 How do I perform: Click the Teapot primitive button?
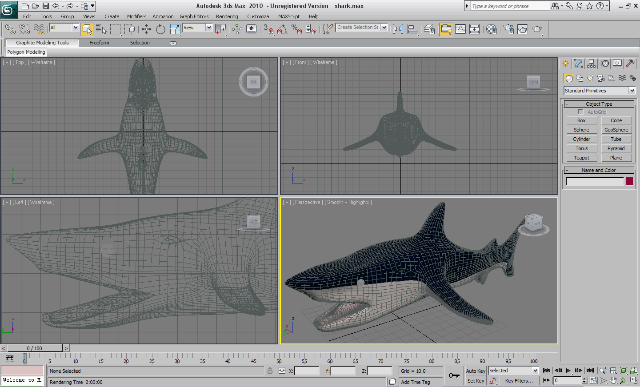(581, 158)
